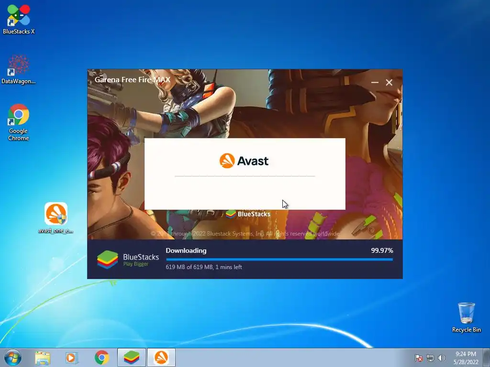Click the Windows Start button

tap(13, 357)
